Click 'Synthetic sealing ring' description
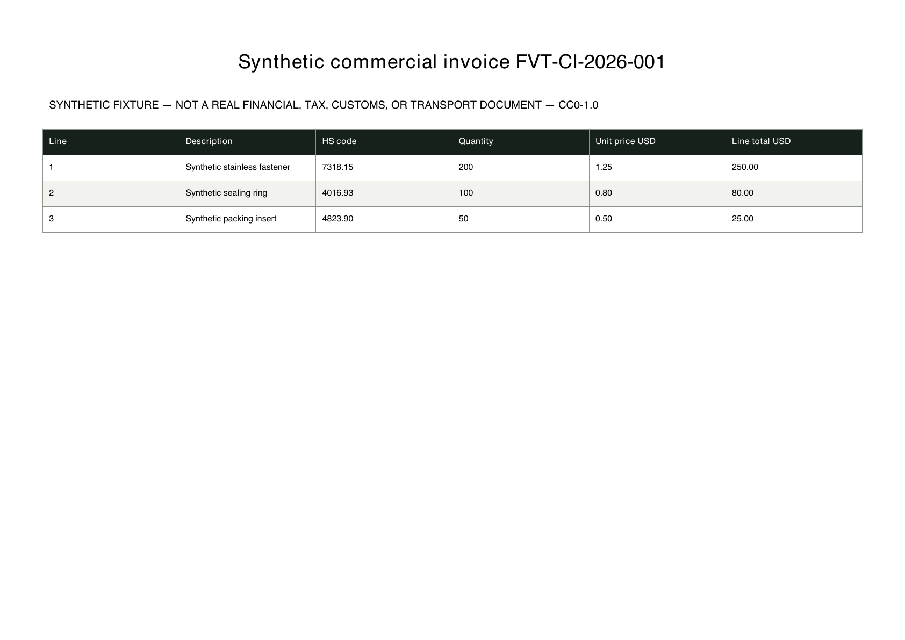905x640 pixels. [226, 193]
